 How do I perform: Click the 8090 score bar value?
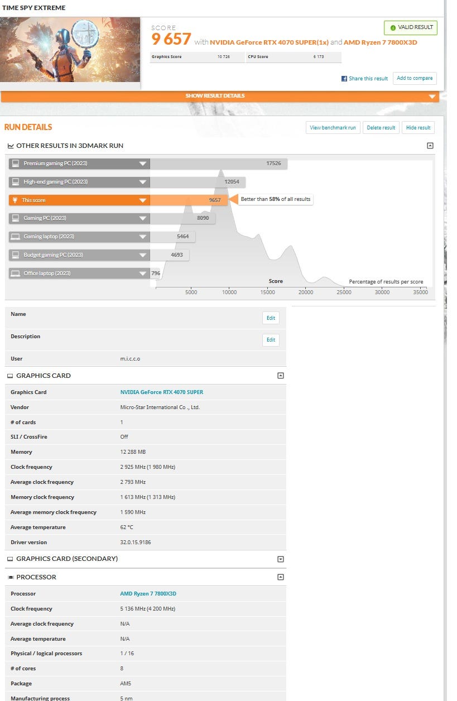tap(203, 218)
